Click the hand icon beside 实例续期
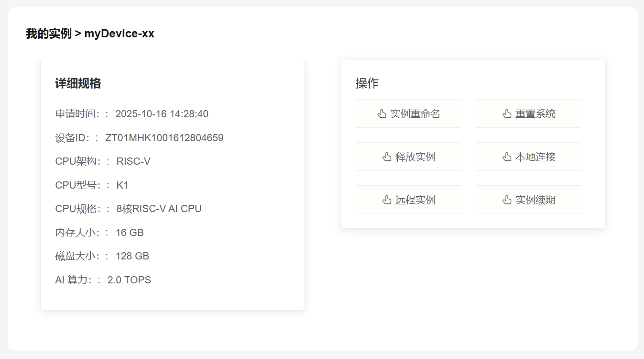This screenshot has height=359, width=644. point(507,200)
